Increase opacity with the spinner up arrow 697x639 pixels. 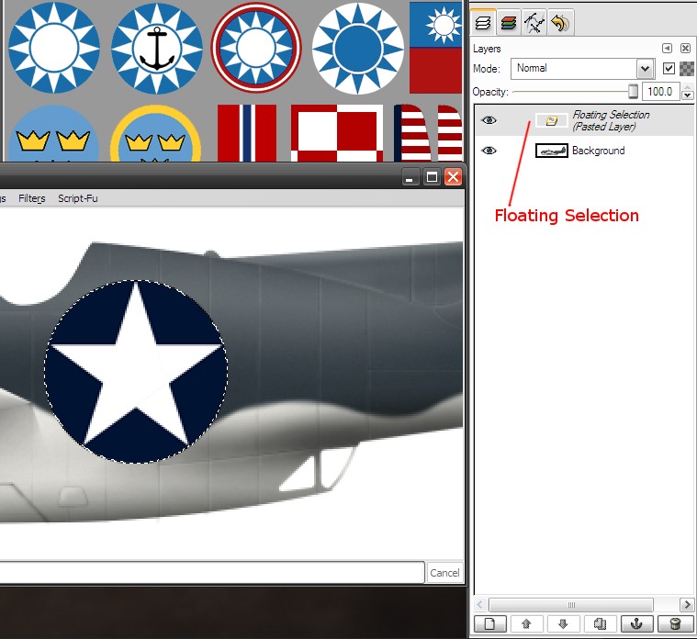point(687,86)
